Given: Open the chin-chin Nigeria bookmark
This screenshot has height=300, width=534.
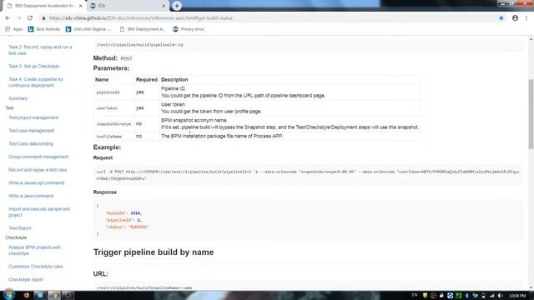Looking at the screenshot, I should coord(88,29).
